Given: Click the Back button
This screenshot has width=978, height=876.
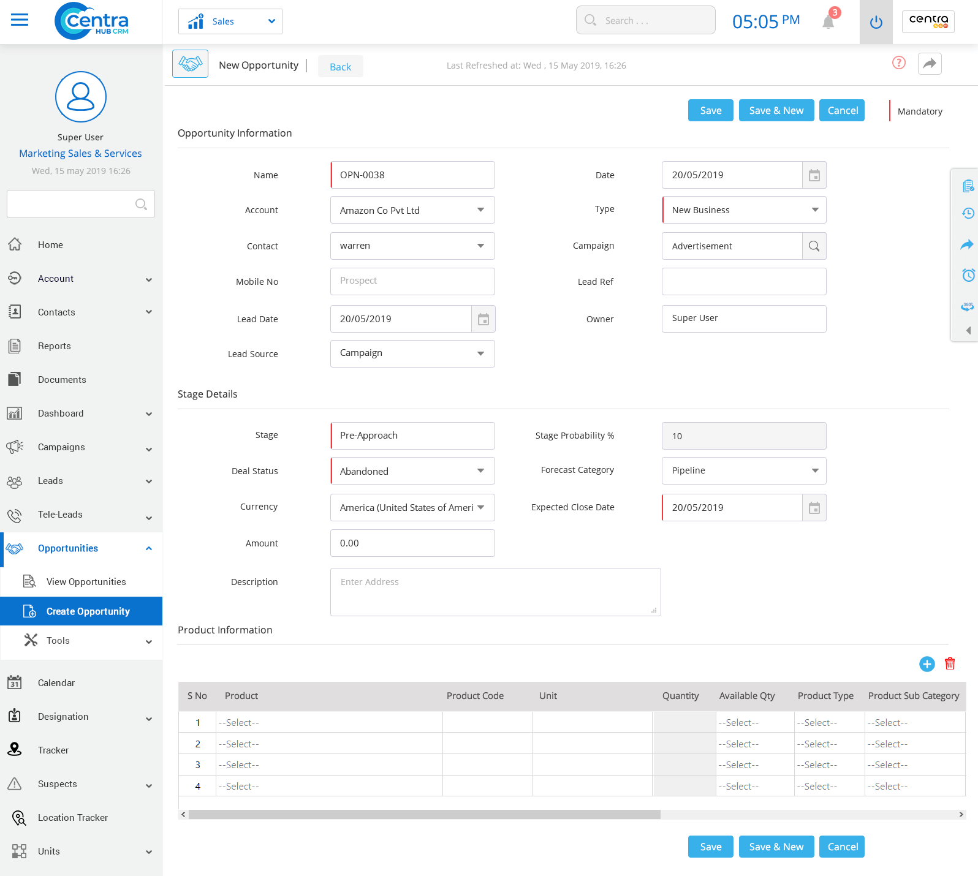Looking at the screenshot, I should 340,67.
